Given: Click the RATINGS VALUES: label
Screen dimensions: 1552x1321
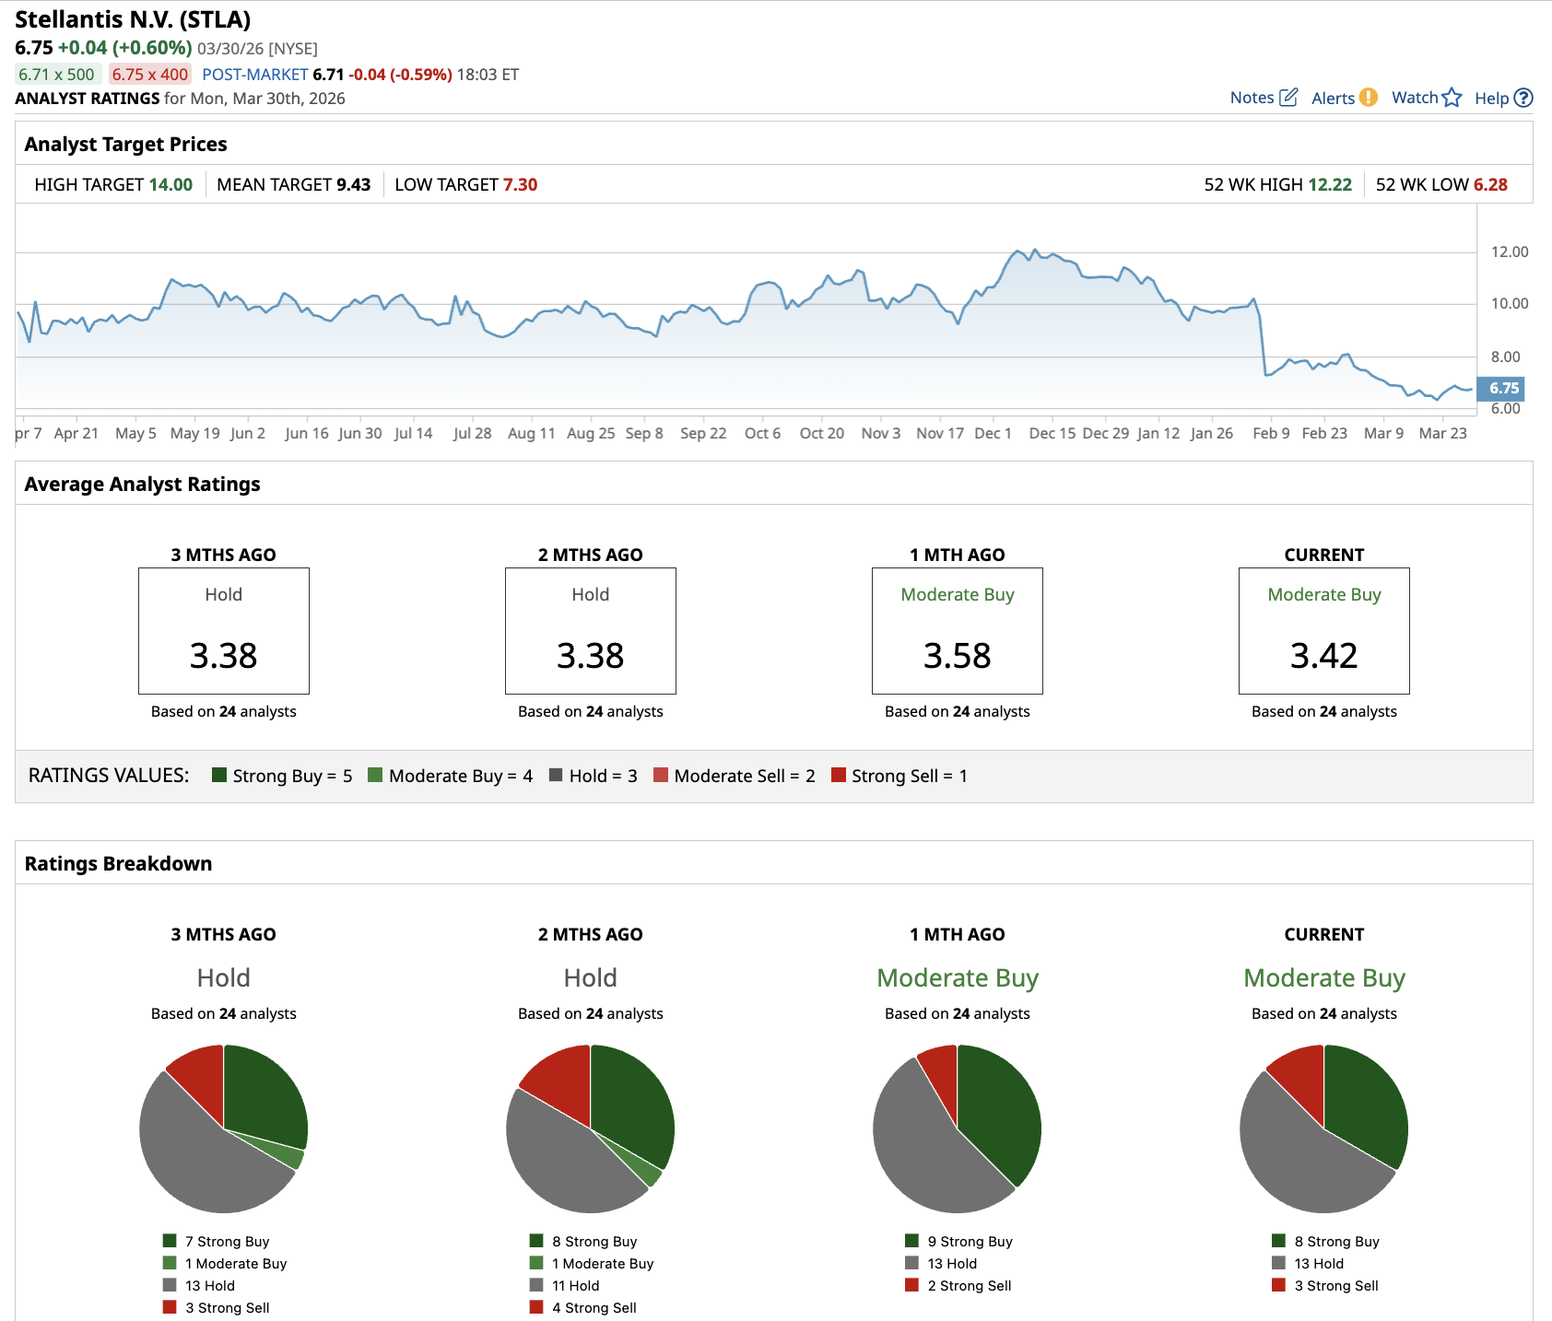Looking at the screenshot, I should (109, 775).
